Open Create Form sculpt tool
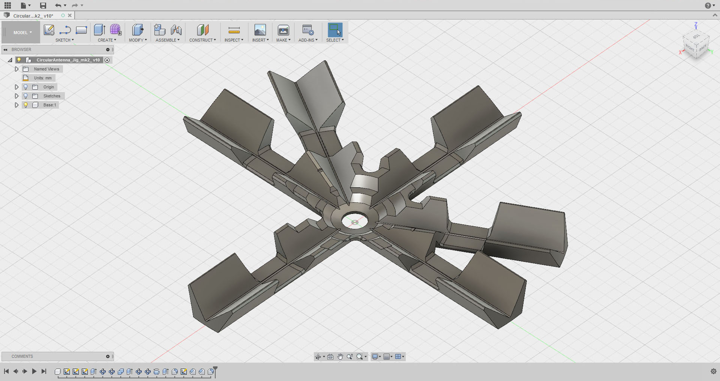Viewport: 720px width, 381px height. (115, 30)
